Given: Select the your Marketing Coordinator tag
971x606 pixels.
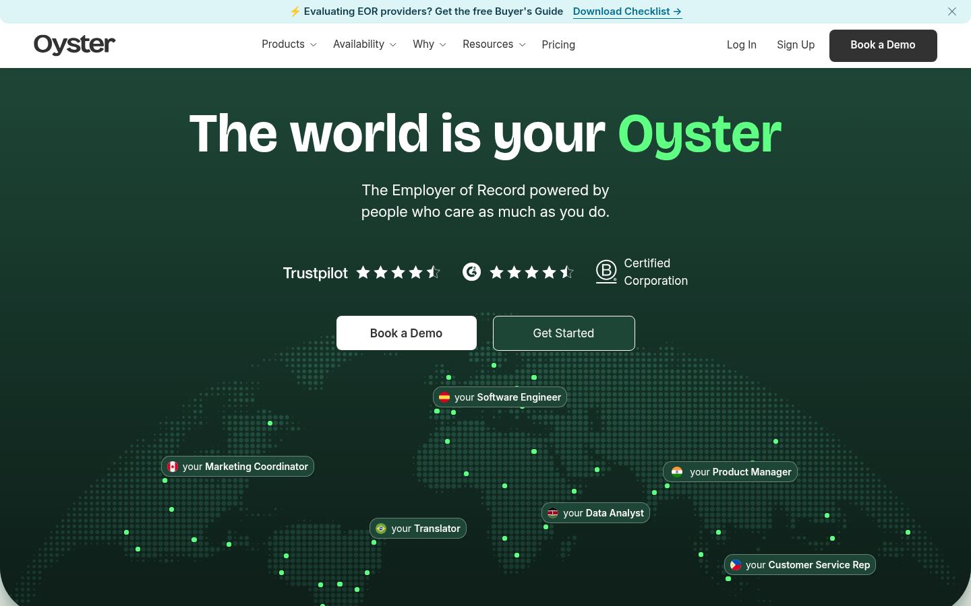Looking at the screenshot, I should pos(237,467).
